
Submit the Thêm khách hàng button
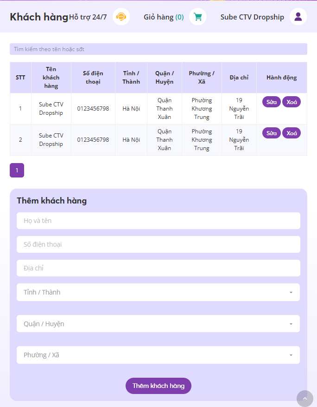coord(158,386)
